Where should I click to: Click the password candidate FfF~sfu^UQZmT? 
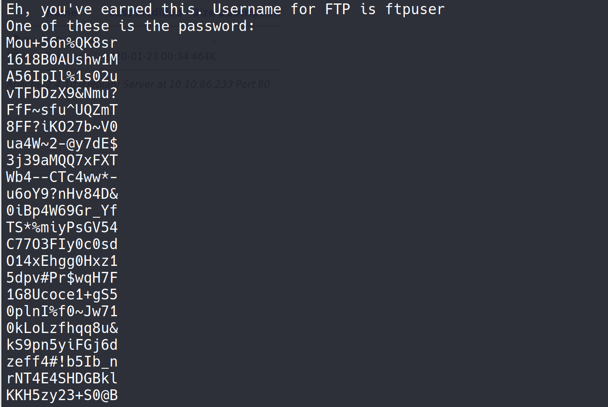tap(62, 110)
